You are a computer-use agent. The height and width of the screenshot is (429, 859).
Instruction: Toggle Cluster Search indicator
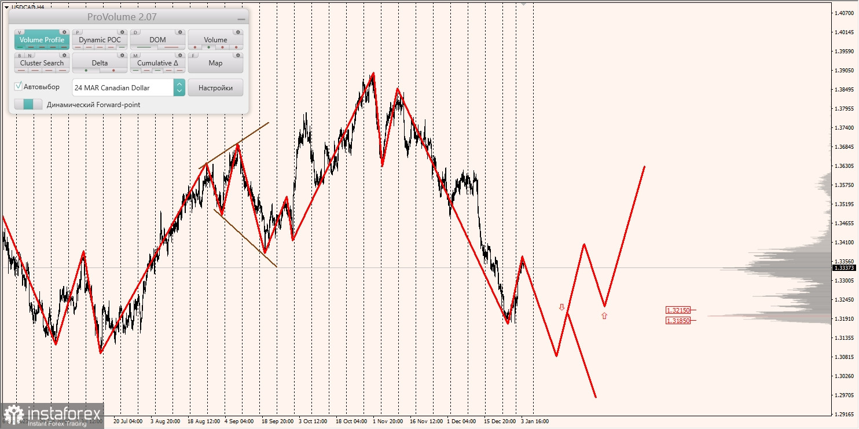(x=42, y=63)
